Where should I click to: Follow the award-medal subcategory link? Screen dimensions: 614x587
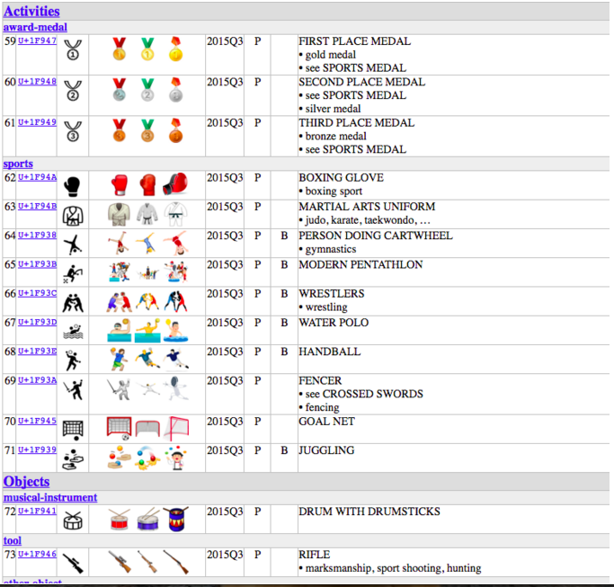36,27
